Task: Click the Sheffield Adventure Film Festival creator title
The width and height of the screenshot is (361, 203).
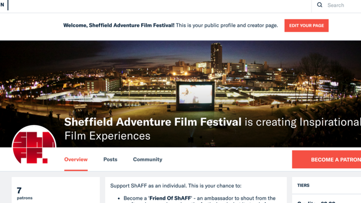Action: click(153, 122)
